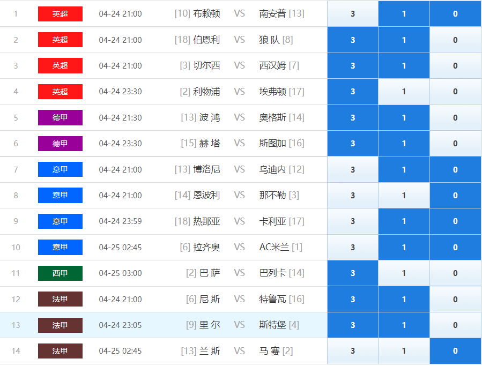Viewport: 482px width, 366px height.
Task: Click the 英超 badge in row 1
Action: 60,14
